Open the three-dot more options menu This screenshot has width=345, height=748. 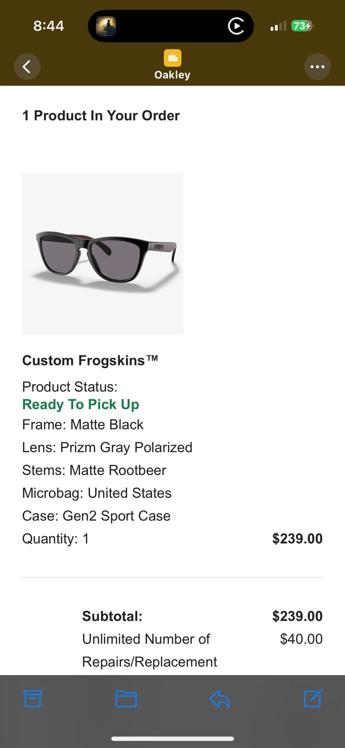pos(317,67)
